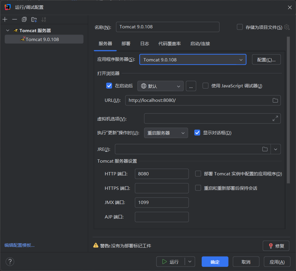Click the Tomcat 服务器设置 section heading
The height and width of the screenshot is (271, 296).
pos(117,161)
